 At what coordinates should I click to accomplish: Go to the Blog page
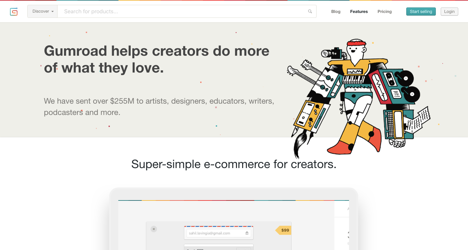[x=336, y=11]
